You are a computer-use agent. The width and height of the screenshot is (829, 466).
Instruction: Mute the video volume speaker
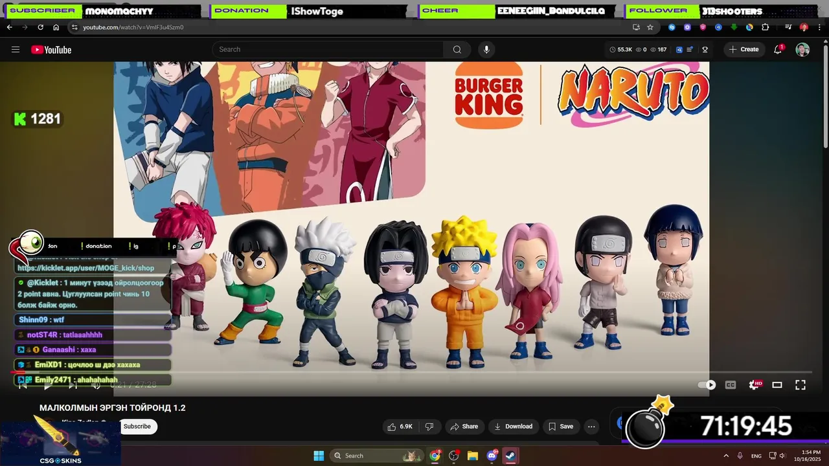(x=96, y=385)
